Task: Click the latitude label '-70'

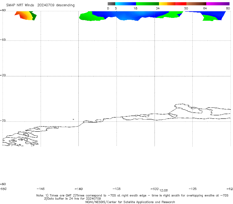Action: (x=3, y=75)
